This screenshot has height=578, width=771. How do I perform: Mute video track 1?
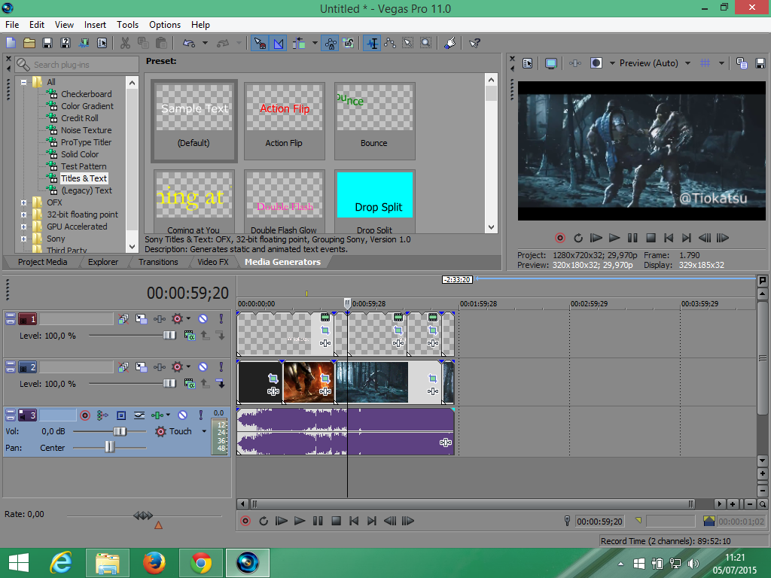pos(203,319)
